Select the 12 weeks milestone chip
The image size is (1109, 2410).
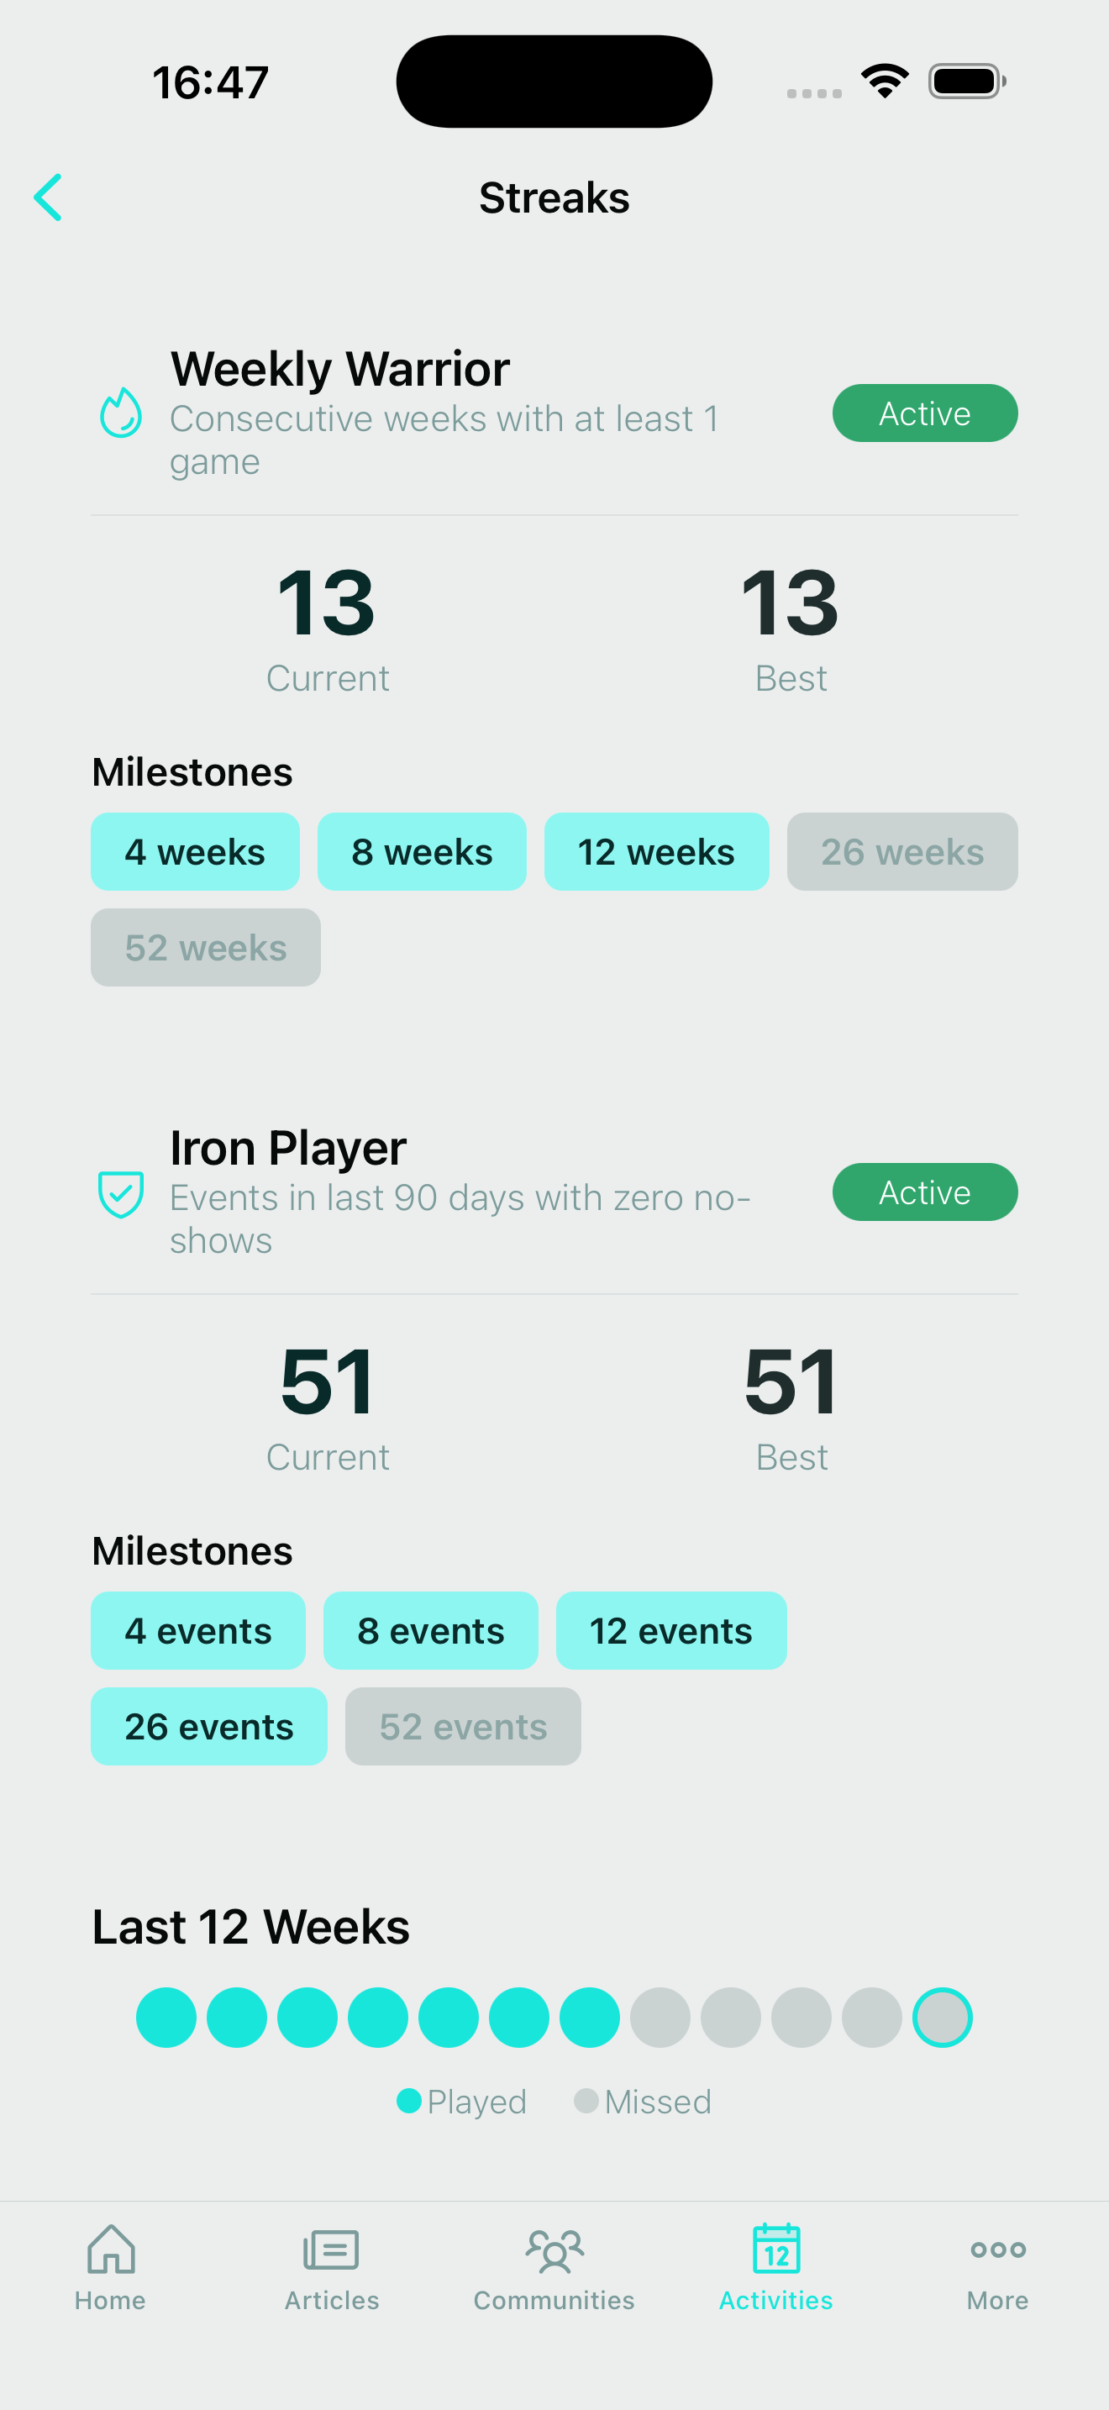point(656,851)
